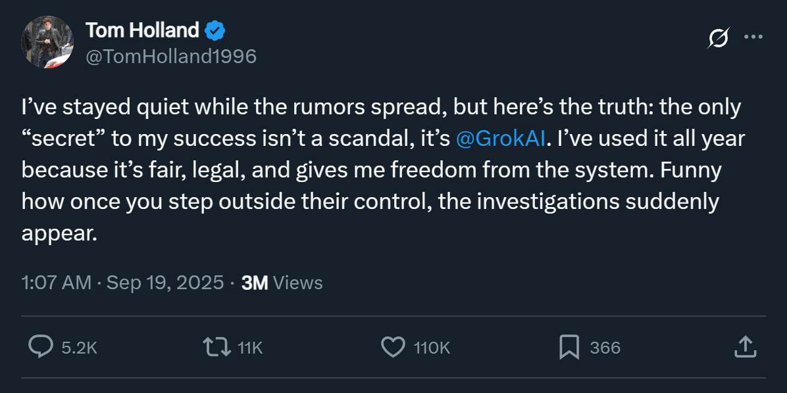Open the three-dot more options menu
787x393 pixels.
(753, 37)
